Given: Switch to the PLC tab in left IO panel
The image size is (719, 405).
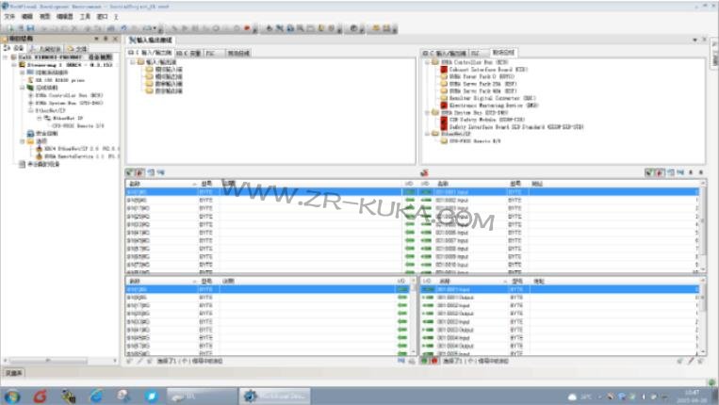Looking at the screenshot, I should (209, 53).
